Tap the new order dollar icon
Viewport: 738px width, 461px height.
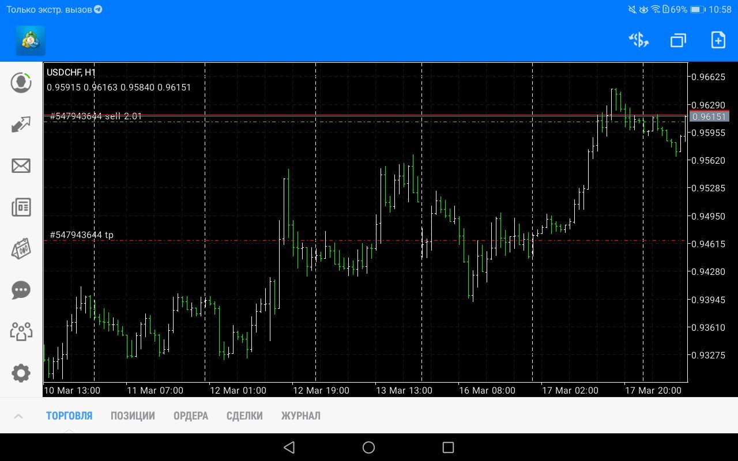[x=639, y=40]
